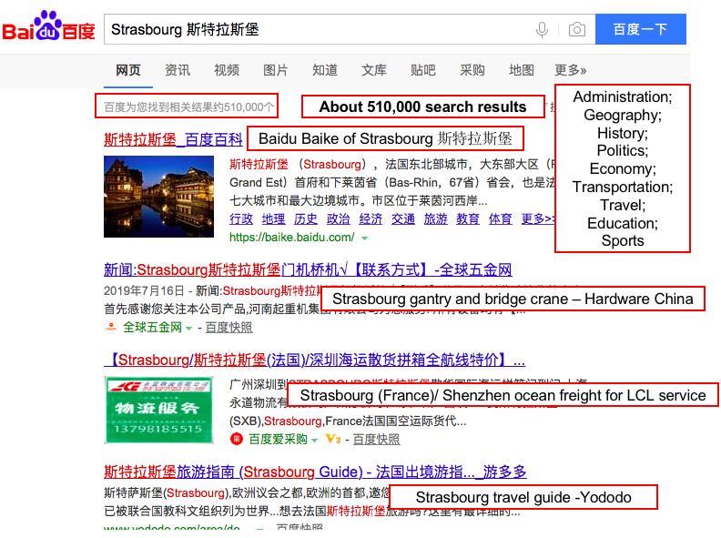The width and height of the screenshot is (721, 538).
Task: Click the red 百度爱采购 badge icon
Action: click(x=237, y=439)
